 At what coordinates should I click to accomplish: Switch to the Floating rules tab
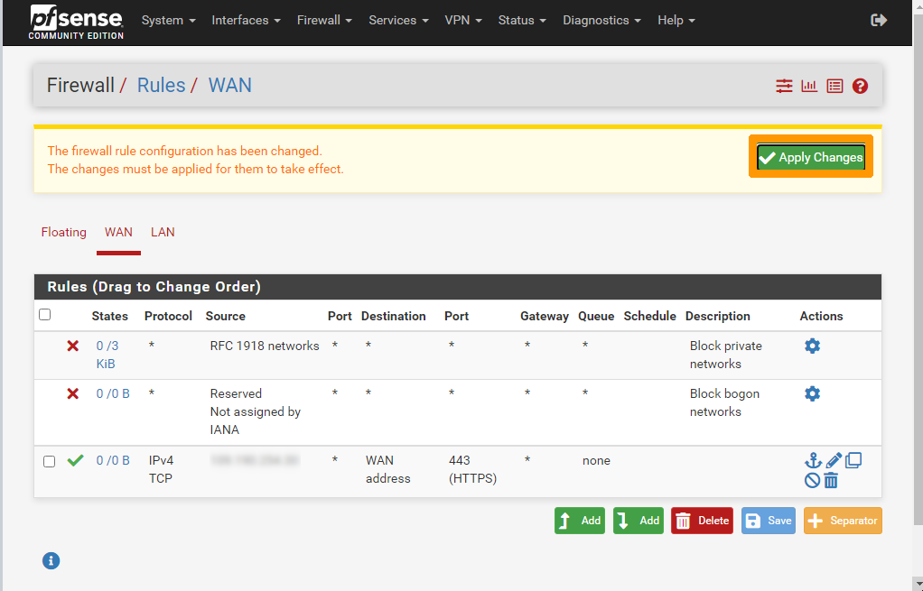pos(63,232)
